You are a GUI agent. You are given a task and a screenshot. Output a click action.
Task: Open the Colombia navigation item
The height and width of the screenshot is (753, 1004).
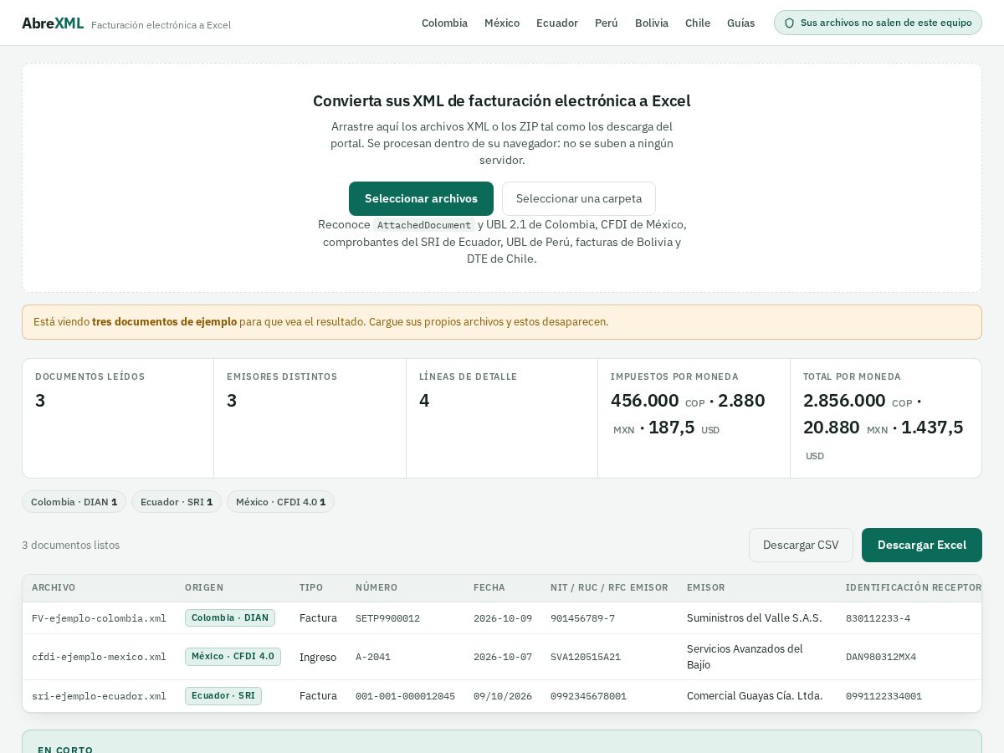click(444, 23)
